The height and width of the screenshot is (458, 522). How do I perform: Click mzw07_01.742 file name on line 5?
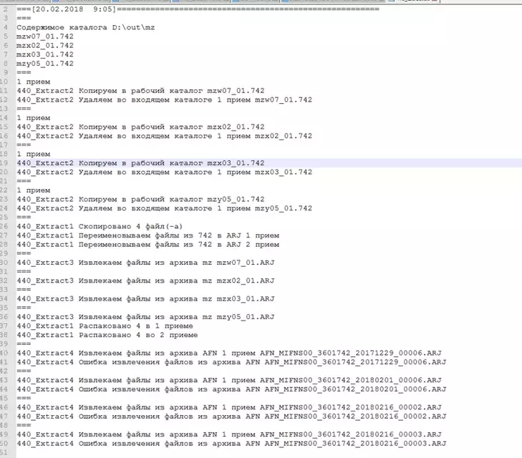click(45, 36)
